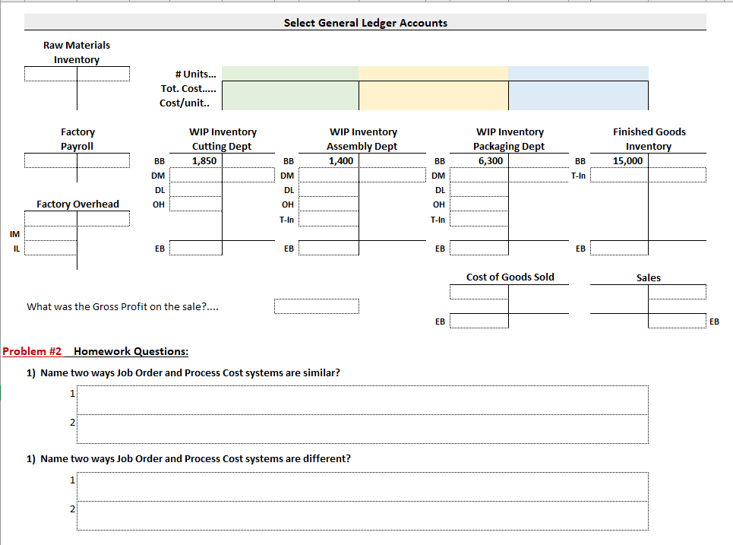Image resolution: width=733 pixels, height=545 pixels.
Task: Click blue Packaging Dept # Units cell
Action: pyautogui.click(x=578, y=74)
